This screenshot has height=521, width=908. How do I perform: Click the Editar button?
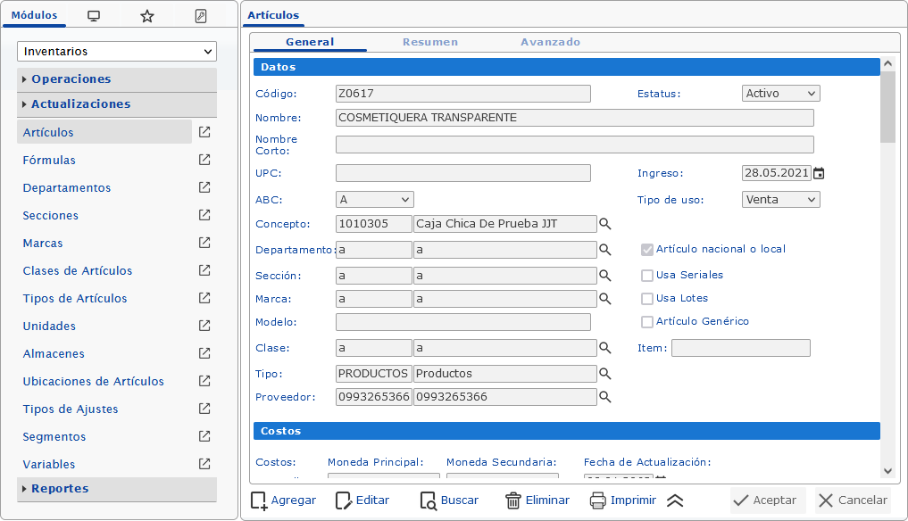pos(362,500)
